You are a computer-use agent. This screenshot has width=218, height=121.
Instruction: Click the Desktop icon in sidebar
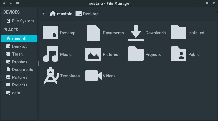[8, 46]
